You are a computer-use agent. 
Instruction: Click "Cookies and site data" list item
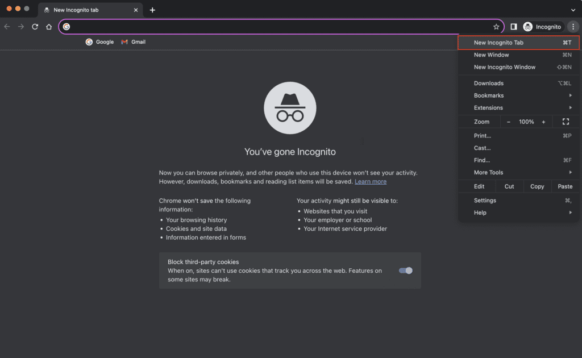point(196,229)
